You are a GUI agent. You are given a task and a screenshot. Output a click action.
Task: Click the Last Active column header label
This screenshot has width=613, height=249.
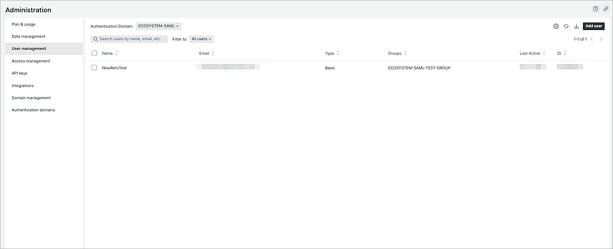530,53
